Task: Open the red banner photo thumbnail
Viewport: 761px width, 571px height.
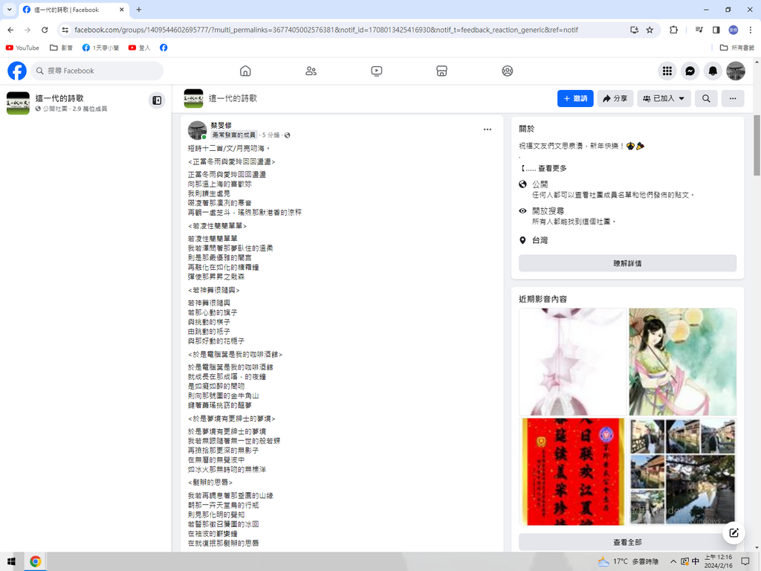Action: point(572,470)
